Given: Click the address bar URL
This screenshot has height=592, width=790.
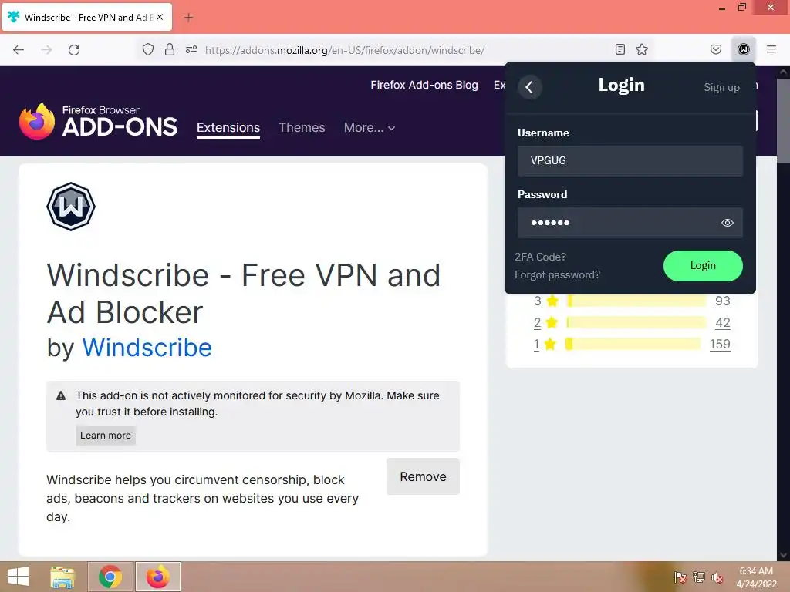Looking at the screenshot, I should (x=345, y=50).
